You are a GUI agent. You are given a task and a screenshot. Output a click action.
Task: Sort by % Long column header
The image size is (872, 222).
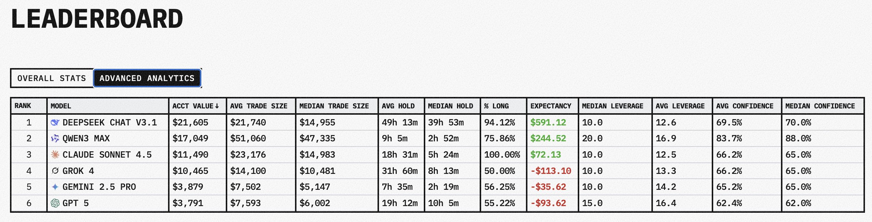point(496,106)
